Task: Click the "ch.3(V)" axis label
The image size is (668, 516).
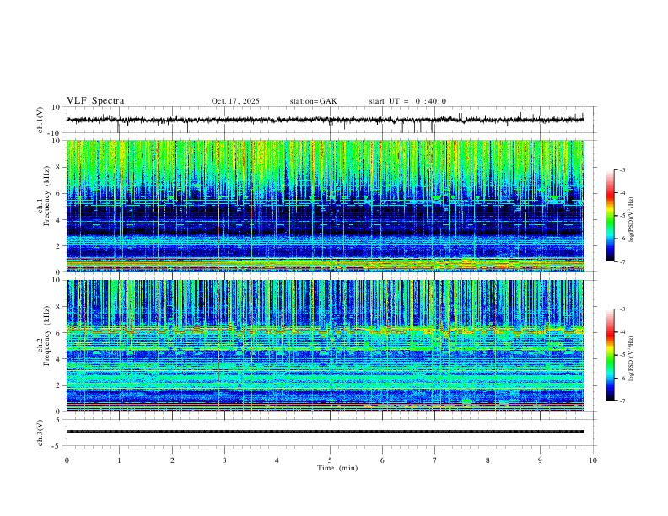Action: [40, 433]
